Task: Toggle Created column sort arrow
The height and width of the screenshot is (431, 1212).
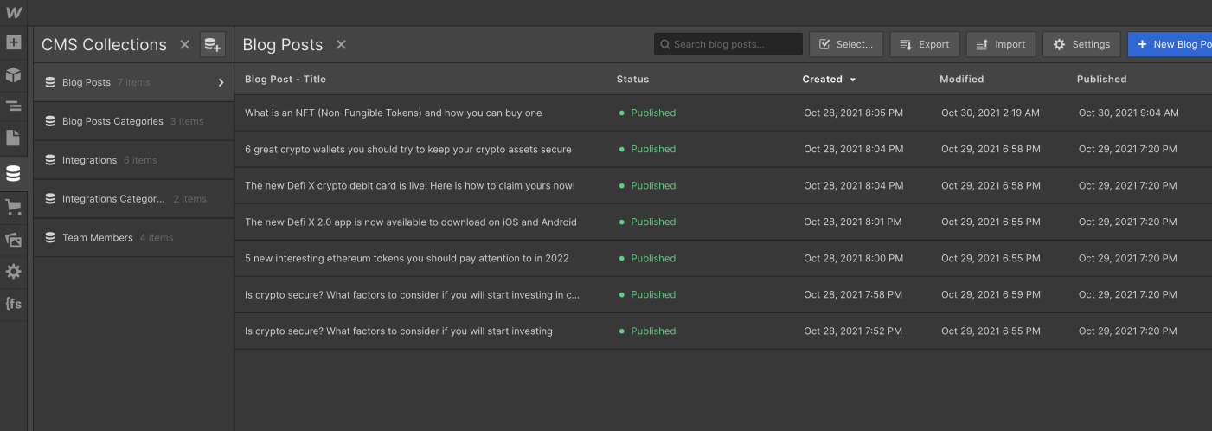Action: tap(852, 80)
